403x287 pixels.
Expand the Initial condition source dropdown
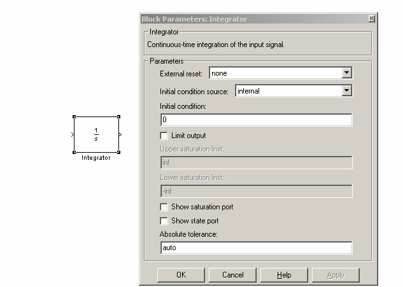346,91
